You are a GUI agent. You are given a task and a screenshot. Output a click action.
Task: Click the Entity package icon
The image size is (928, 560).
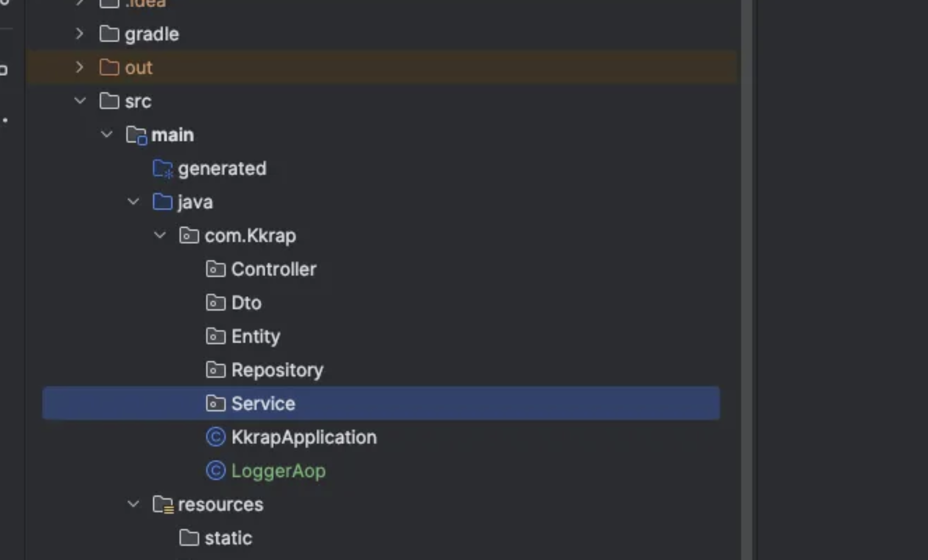coord(216,336)
